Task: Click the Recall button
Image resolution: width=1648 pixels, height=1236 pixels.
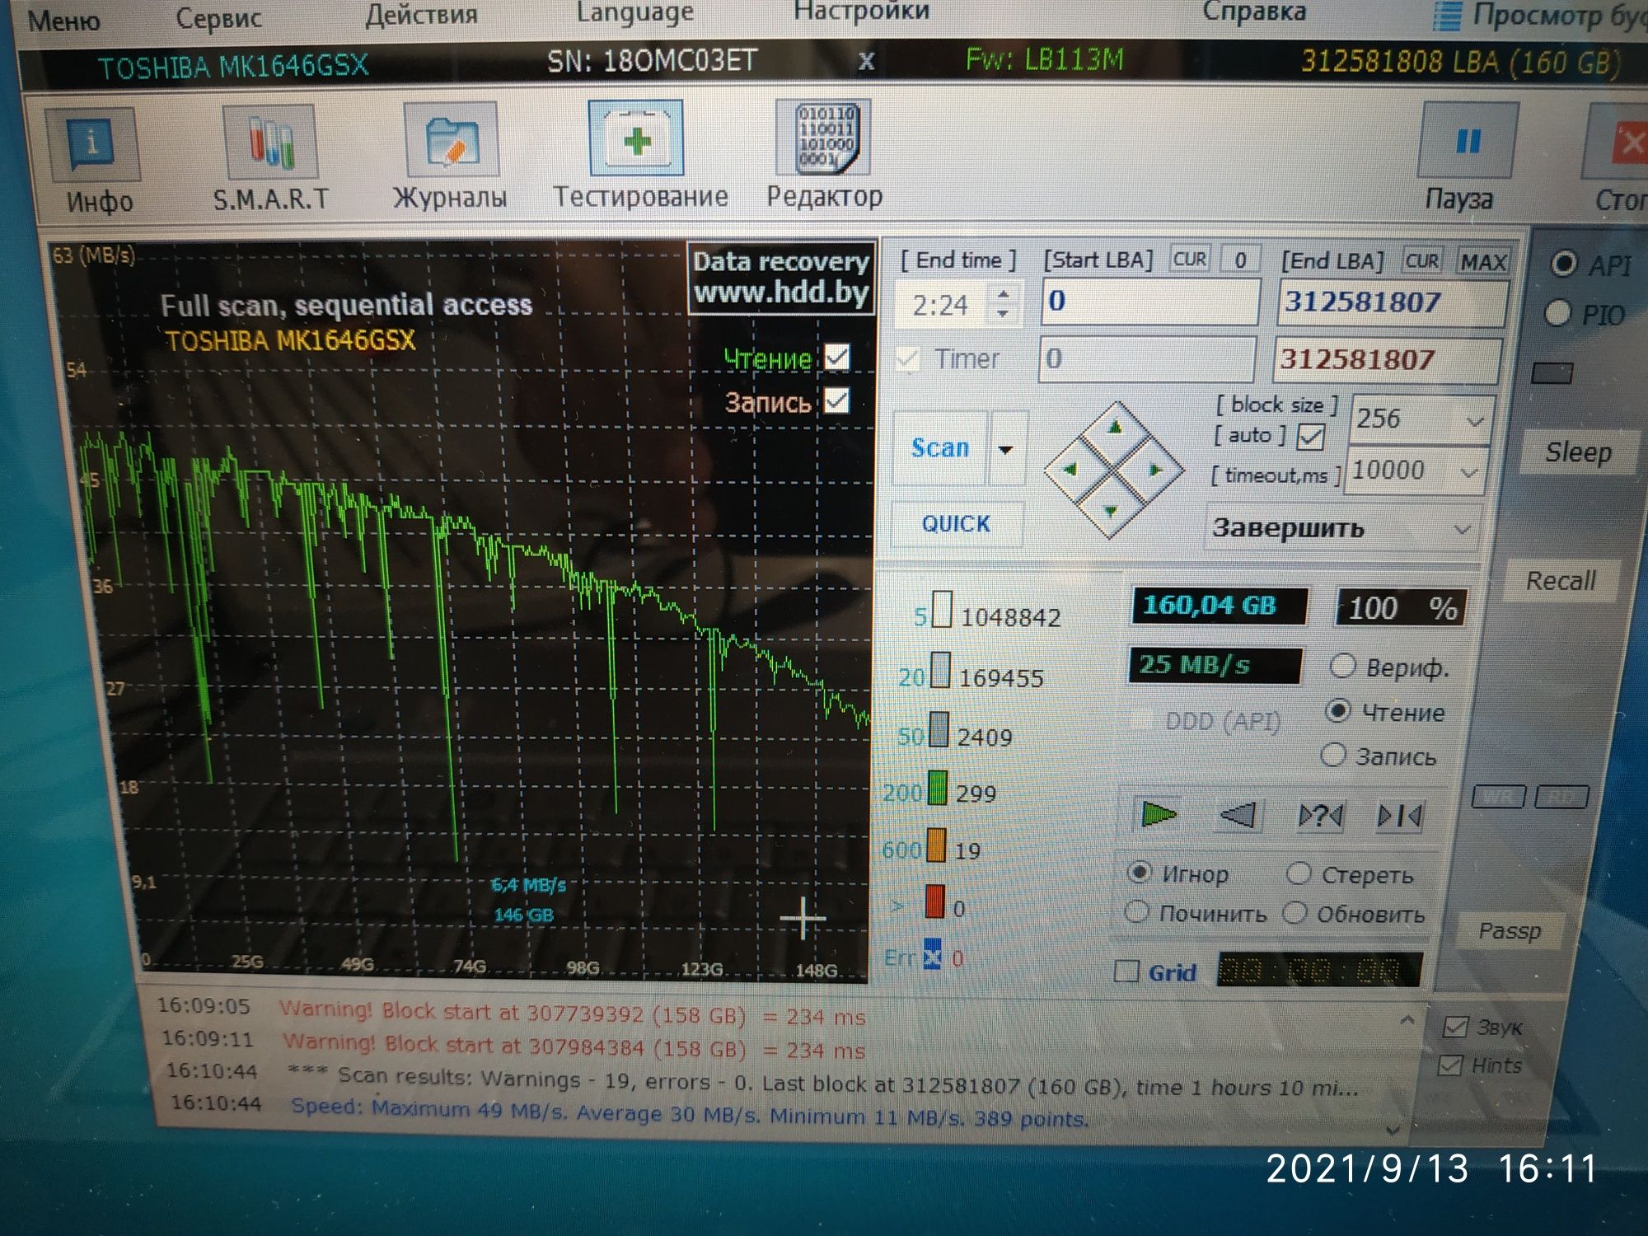Action: 1561,581
